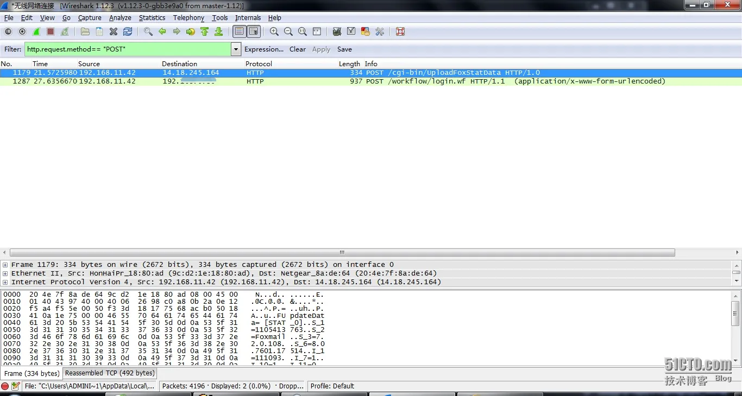
Task: Click the Profile: Default status entry
Action: [332, 386]
